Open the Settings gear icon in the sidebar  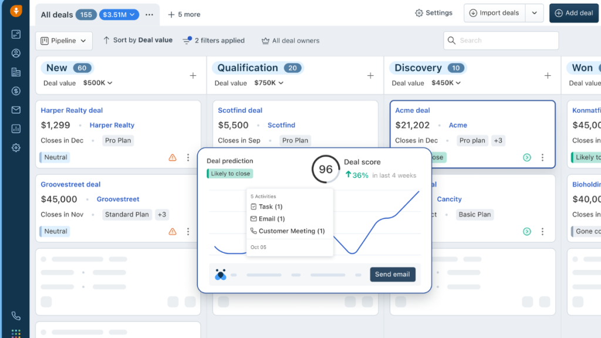pos(16,147)
